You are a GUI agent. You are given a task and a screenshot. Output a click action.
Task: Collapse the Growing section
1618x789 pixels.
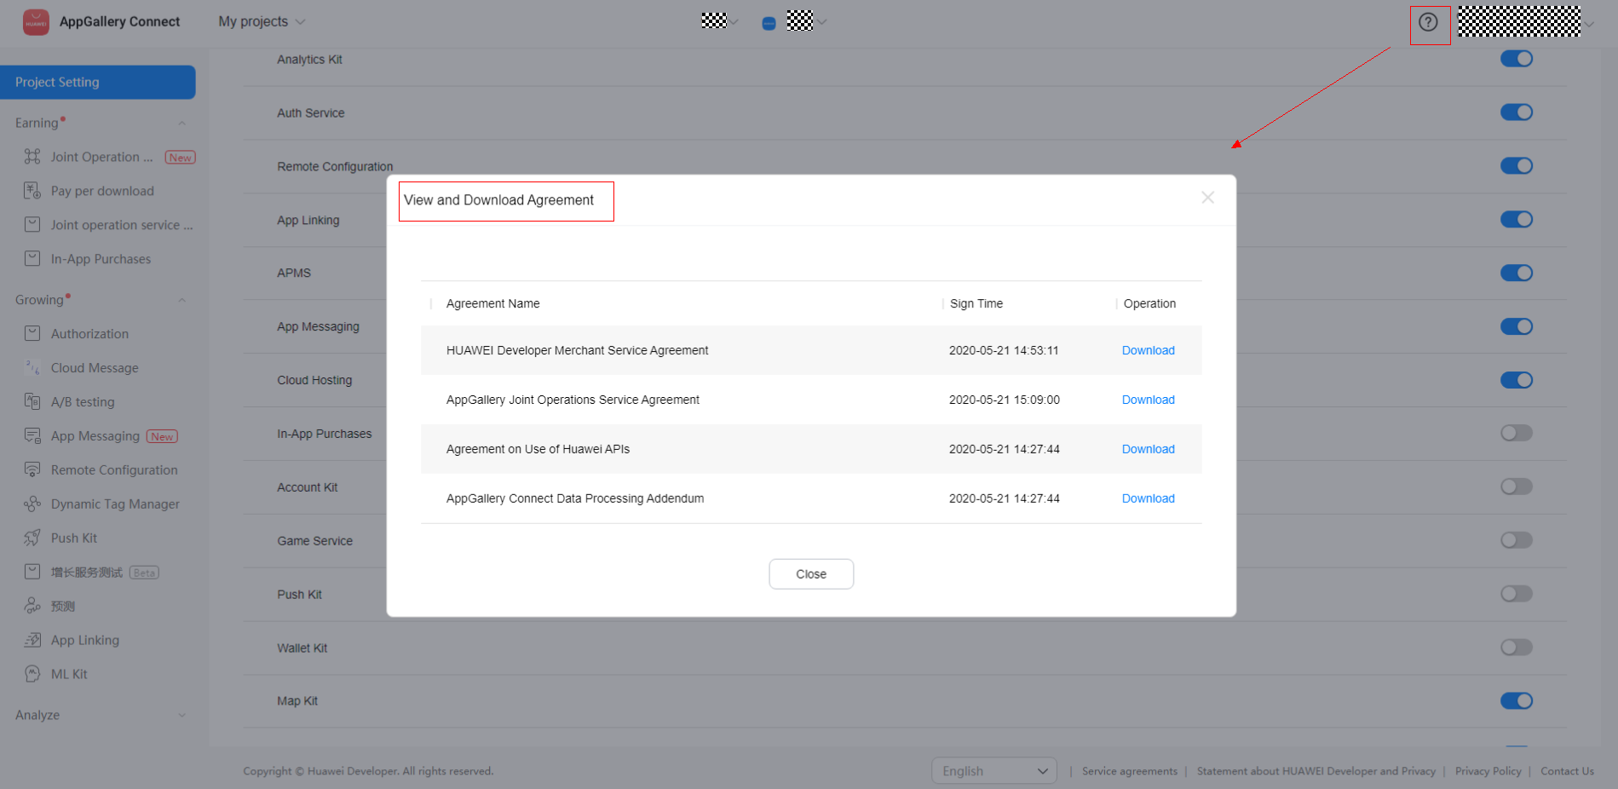pyautogui.click(x=181, y=300)
